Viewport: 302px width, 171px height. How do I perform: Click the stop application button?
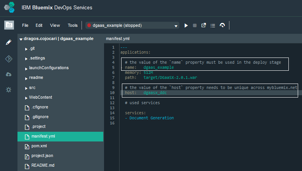[195, 25]
